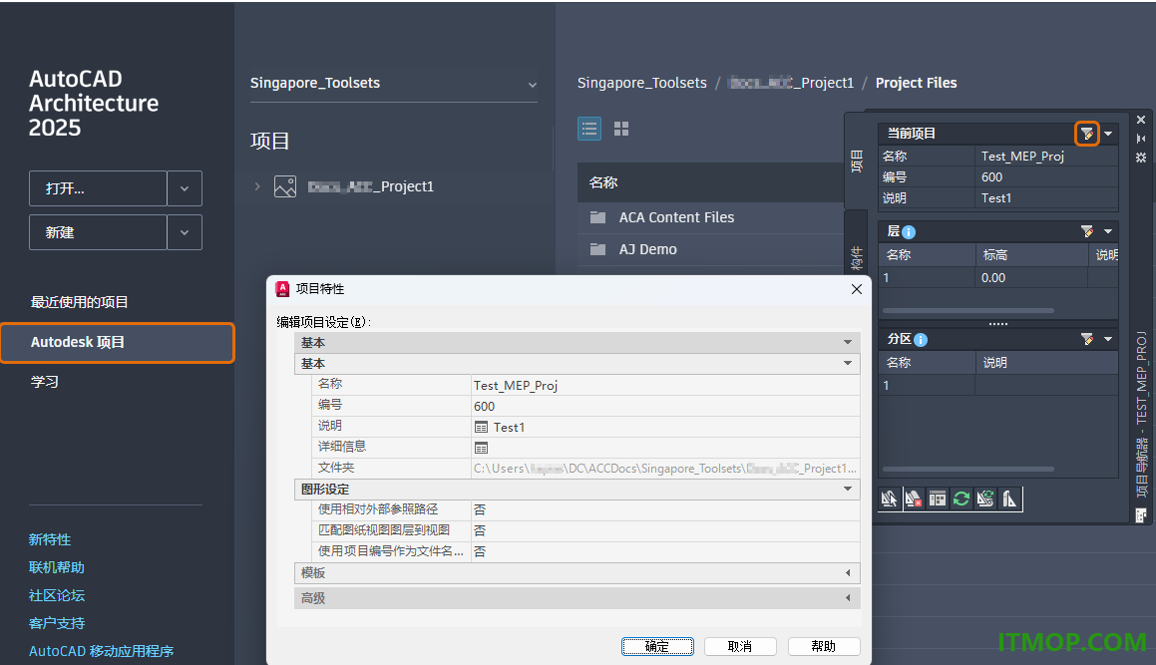The width and height of the screenshot is (1156, 665).
Task: Switch to grid view icon for project files
Action: [x=621, y=129]
